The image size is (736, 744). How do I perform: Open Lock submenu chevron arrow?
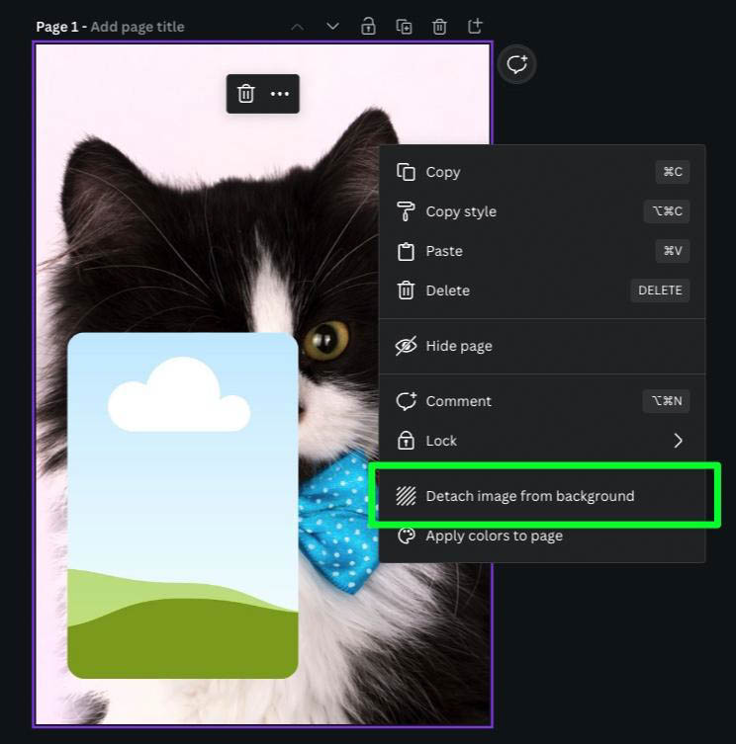[678, 441]
